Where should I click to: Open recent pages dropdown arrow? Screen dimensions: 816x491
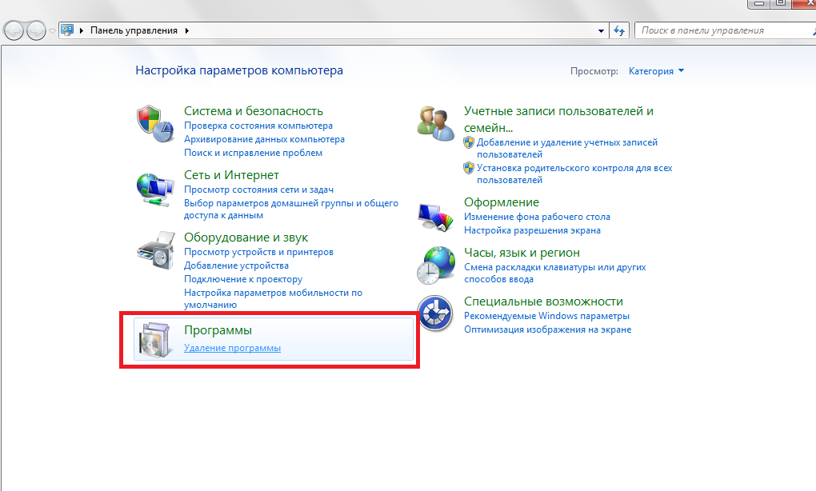tap(52, 31)
